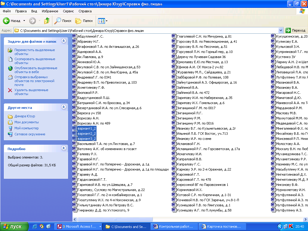Click the horizontal scrollbar thumb
Image resolution: width=308 pixels, height=231 pixels.
click(x=115, y=219)
